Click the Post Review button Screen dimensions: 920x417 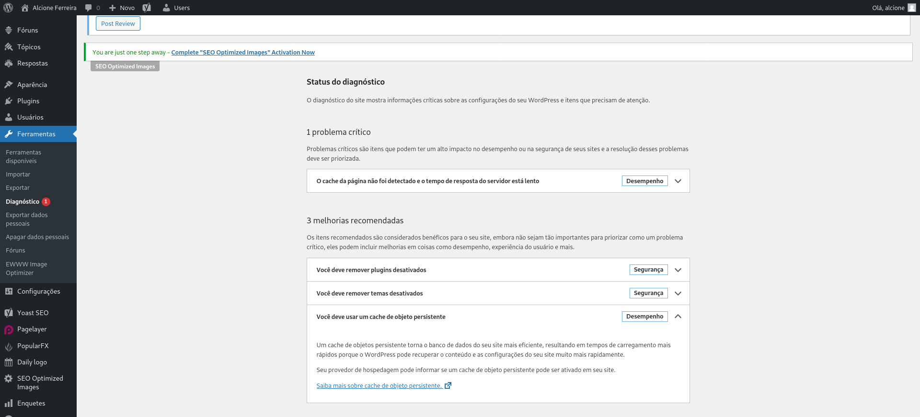click(118, 23)
